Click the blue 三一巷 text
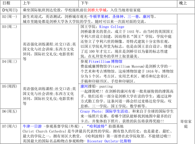The width and height of the screenshot is (195, 144). point(133,17)
